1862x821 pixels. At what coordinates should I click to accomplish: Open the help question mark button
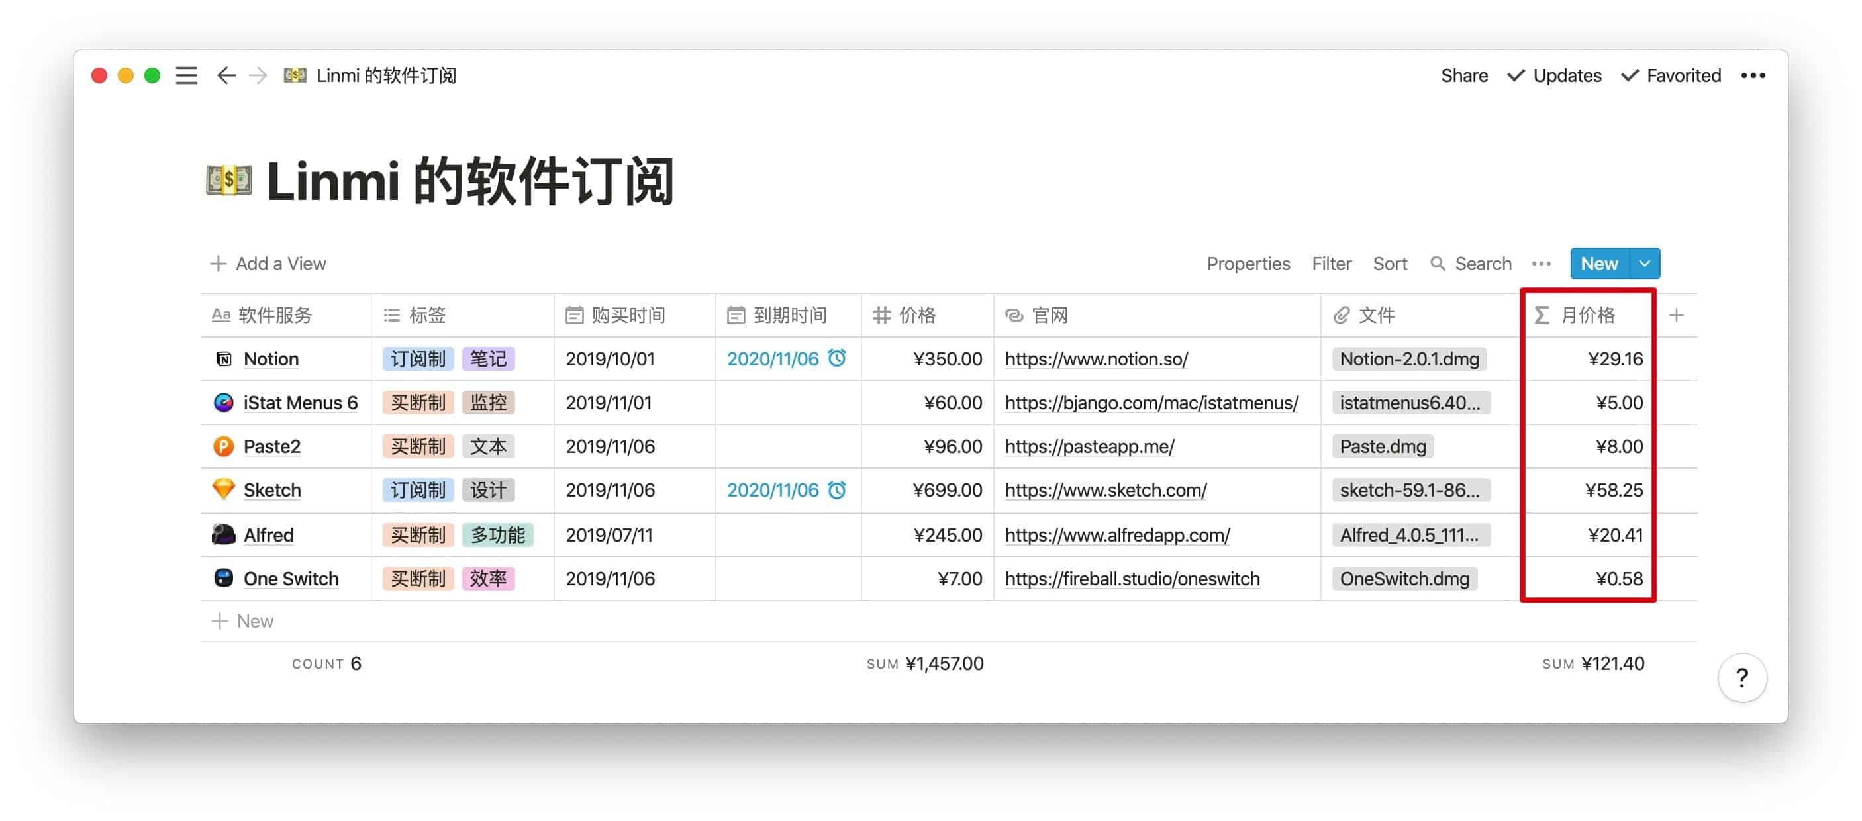[1742, 678]
